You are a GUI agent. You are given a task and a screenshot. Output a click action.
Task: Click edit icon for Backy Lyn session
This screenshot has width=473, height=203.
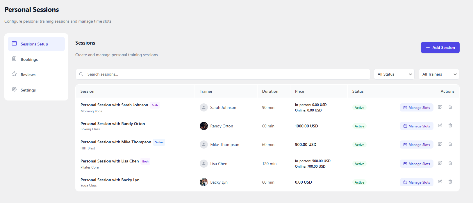coord(440,182)
